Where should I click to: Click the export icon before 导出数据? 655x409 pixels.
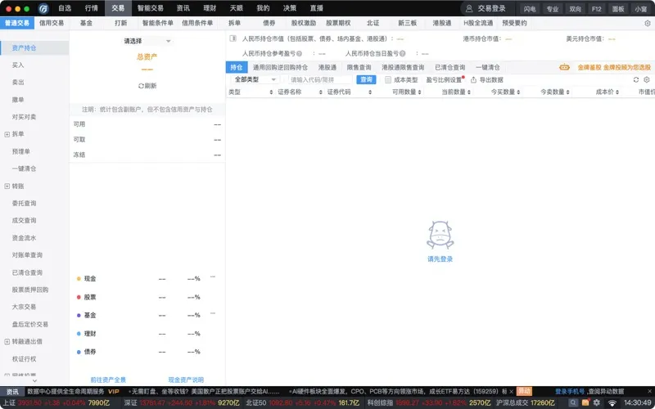pos(473,79)
